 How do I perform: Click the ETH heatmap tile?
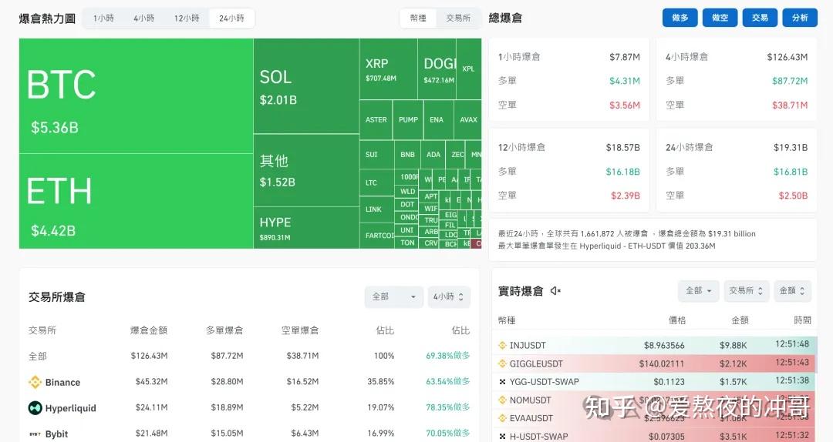pos(136,201)
